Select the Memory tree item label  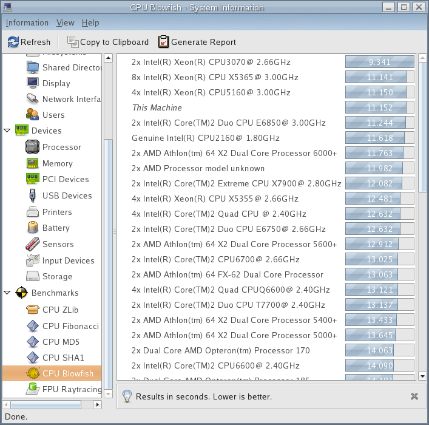tap(58, 163)
